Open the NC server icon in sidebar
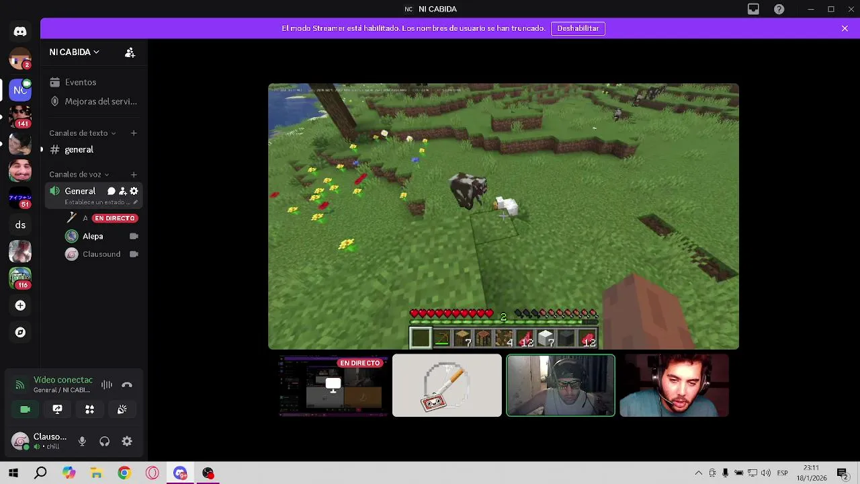This screenshot has width=860, height=484. click(20, 89)
